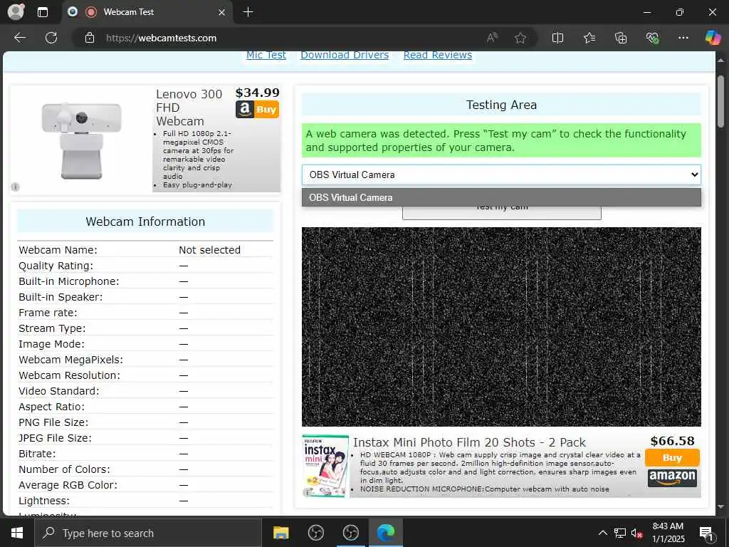Click the amazon logo on Instax ad
Viewport: 729px width, 547px height.
(x=672, y=478)
